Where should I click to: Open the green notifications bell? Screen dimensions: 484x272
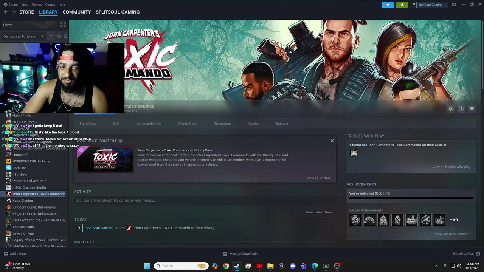402,5
